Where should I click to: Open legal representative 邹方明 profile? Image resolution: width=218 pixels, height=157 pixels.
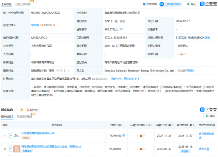[x=35, y=25]
